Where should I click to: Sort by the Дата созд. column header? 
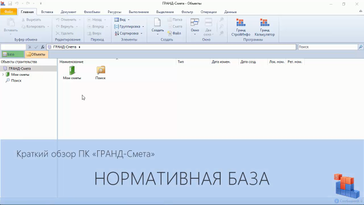coord(253,62)
